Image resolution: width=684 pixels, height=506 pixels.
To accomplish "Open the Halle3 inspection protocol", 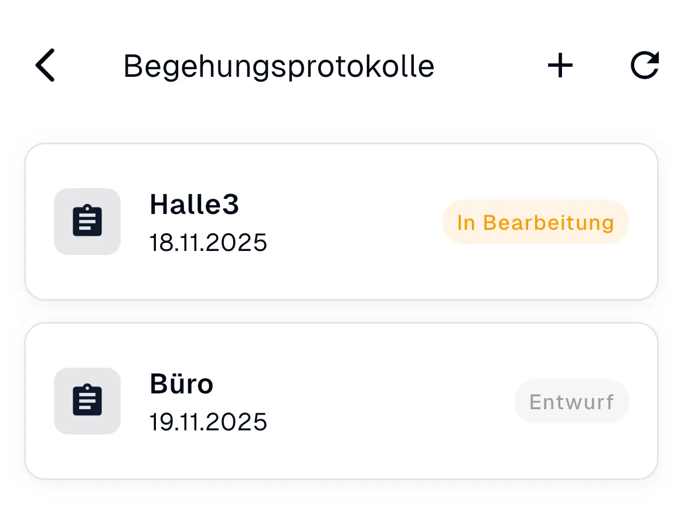I will [x=342, y=221].
